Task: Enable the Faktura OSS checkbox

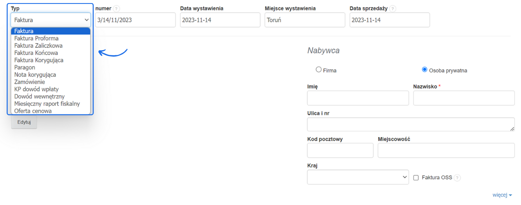Action: click(416, 178)
